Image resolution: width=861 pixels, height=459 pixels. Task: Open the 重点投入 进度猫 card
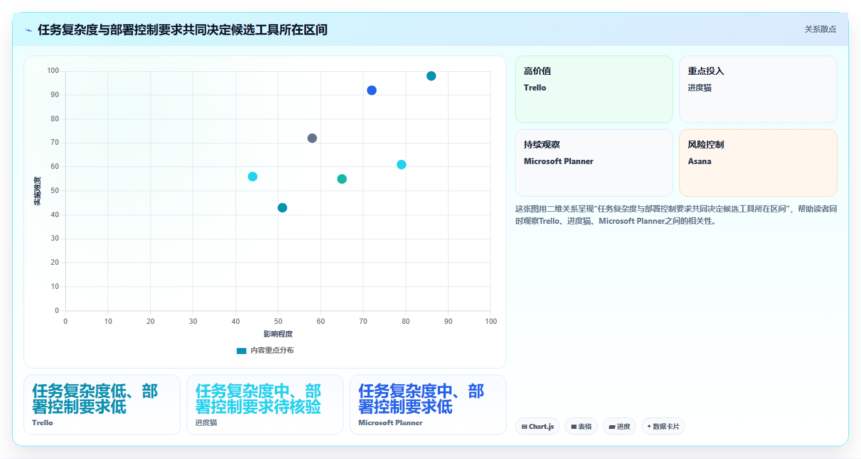[758, 89]
